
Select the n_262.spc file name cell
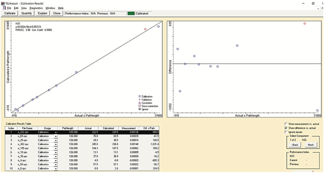(27, 144)
